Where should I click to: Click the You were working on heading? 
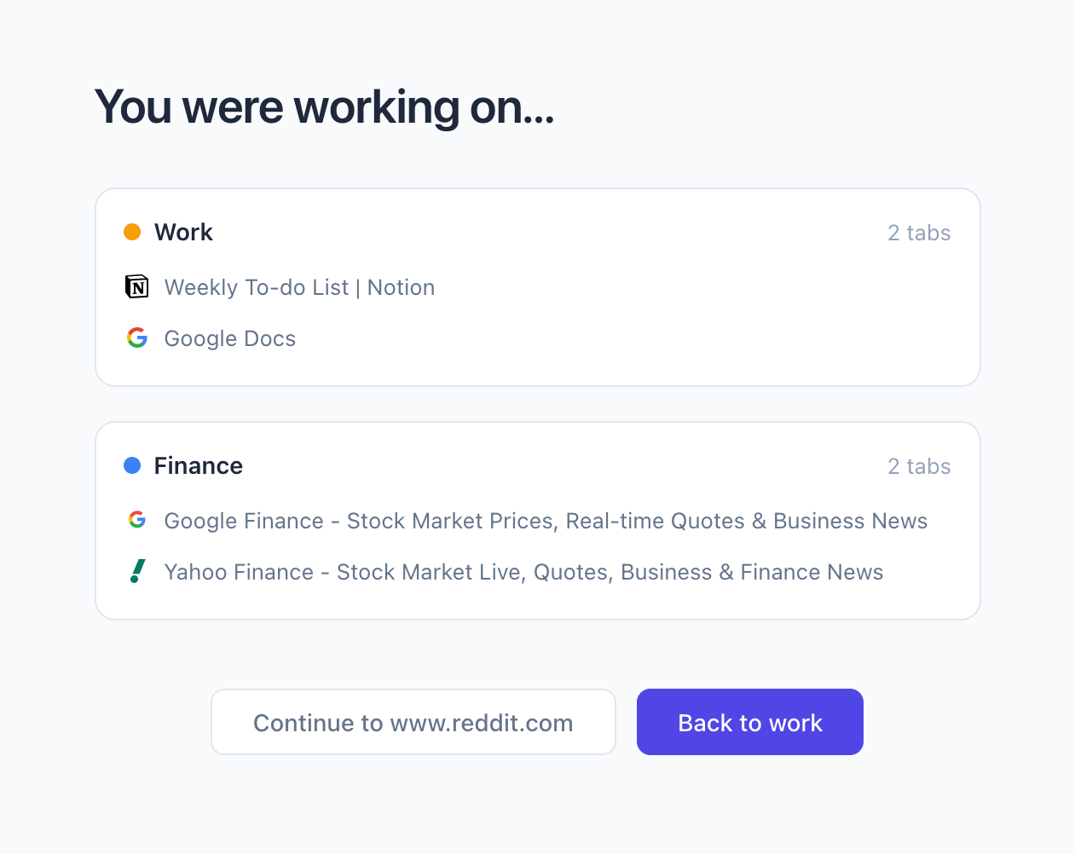pos(324,107)
